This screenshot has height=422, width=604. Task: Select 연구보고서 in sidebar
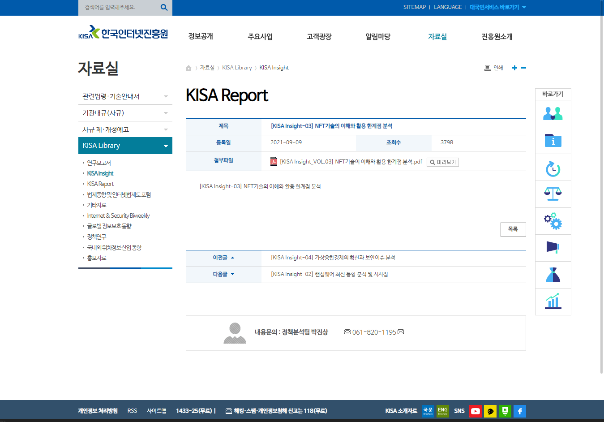pos(99,163)
